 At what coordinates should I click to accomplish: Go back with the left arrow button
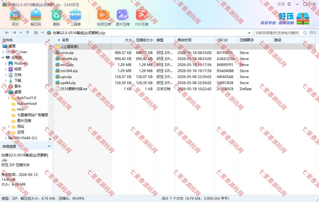(7, 32)
